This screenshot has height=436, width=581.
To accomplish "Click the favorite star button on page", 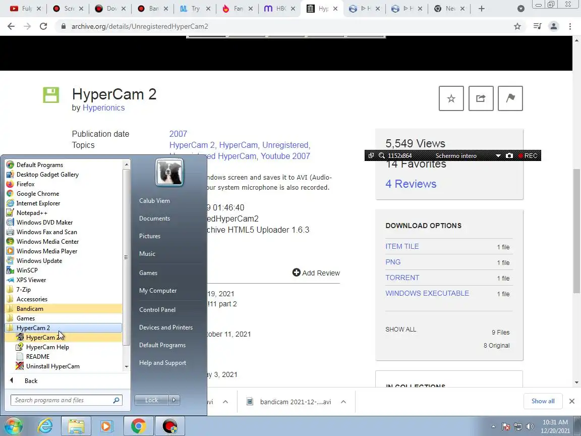I will click(451, 98).
